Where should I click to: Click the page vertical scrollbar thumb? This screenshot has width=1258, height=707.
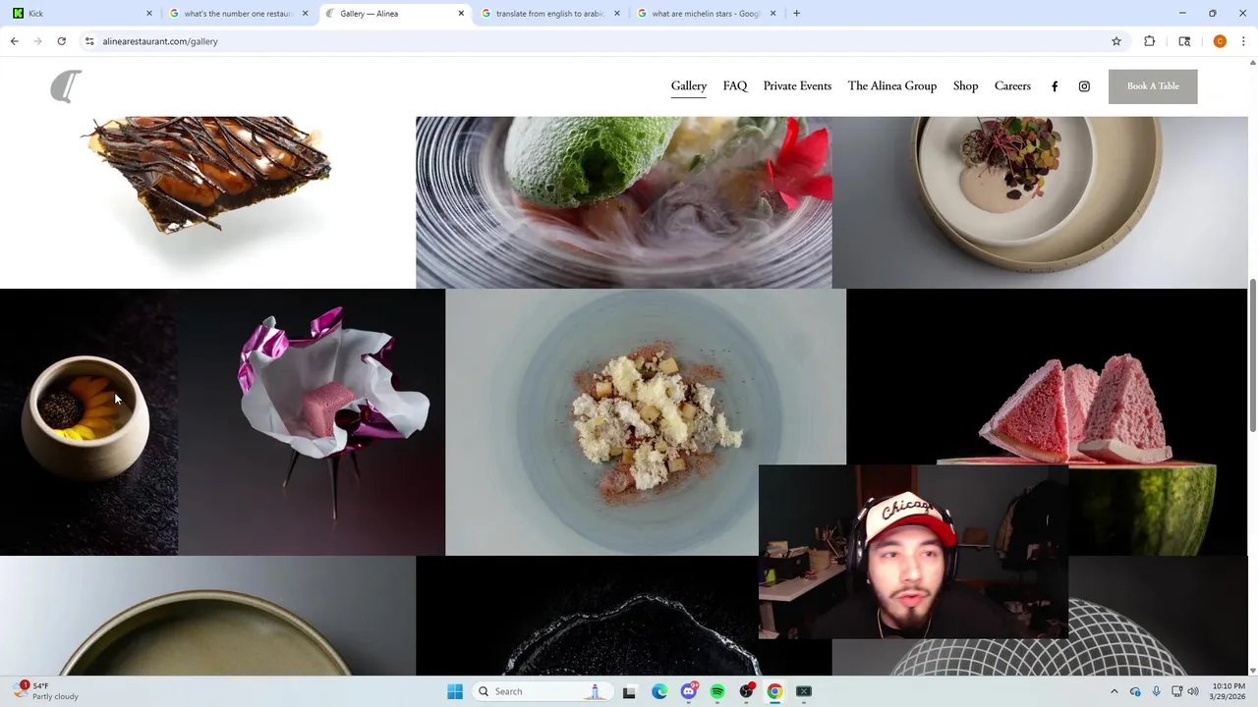click(x=1253, y=355)
